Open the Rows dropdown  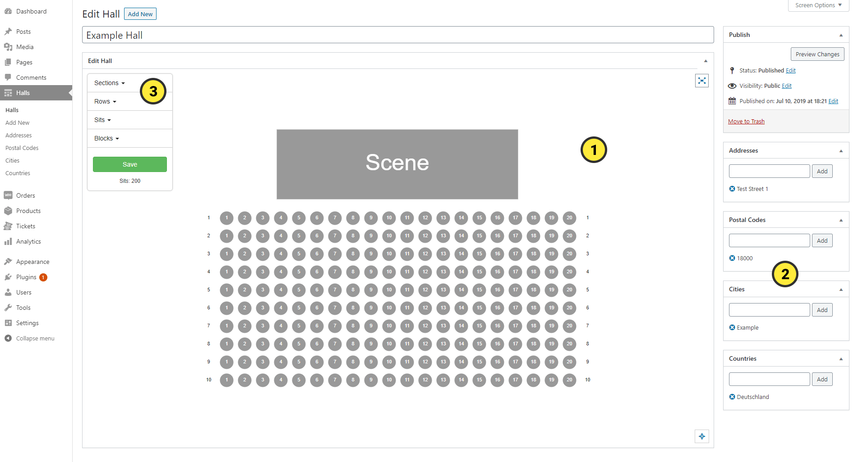coord(105,101)
